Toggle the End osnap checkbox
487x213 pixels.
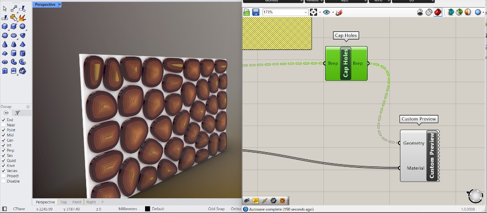[x=3, y=120]
